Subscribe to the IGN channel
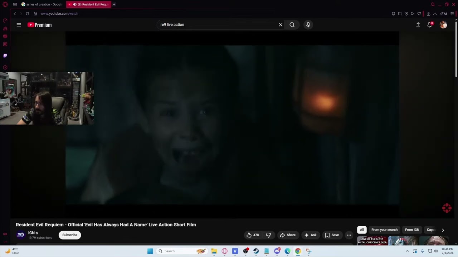 point(70,235)
